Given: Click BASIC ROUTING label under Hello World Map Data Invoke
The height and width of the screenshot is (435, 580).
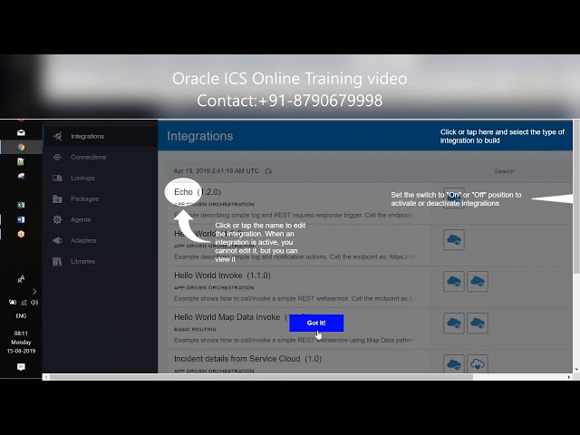Looking at the screenshot, I should [x=196, y=329].
